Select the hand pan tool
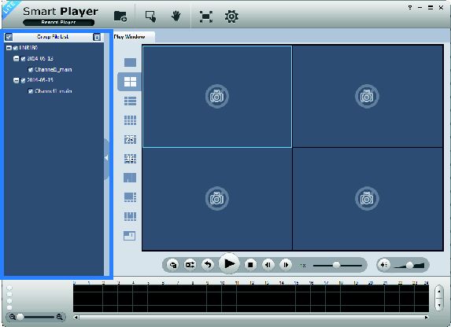Screen dimensions: 451x327 point(176,16)
